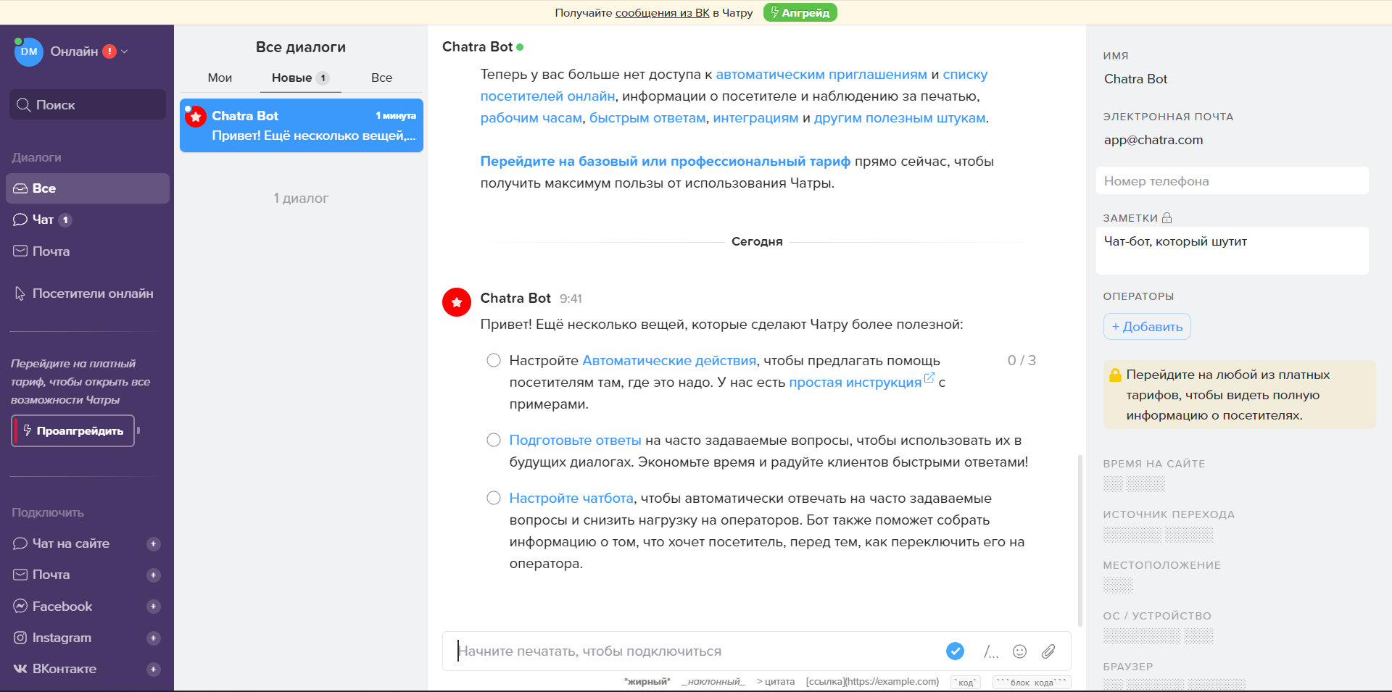Click the Проапгрейдить button
This screenshot has height=692, width=1392.
[x=73, y=430]
